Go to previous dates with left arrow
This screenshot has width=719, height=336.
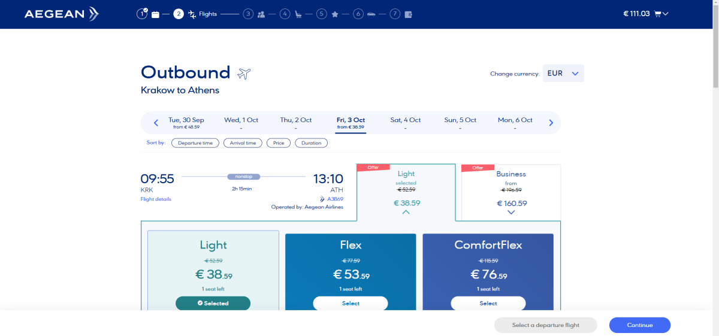click(156, 123)
